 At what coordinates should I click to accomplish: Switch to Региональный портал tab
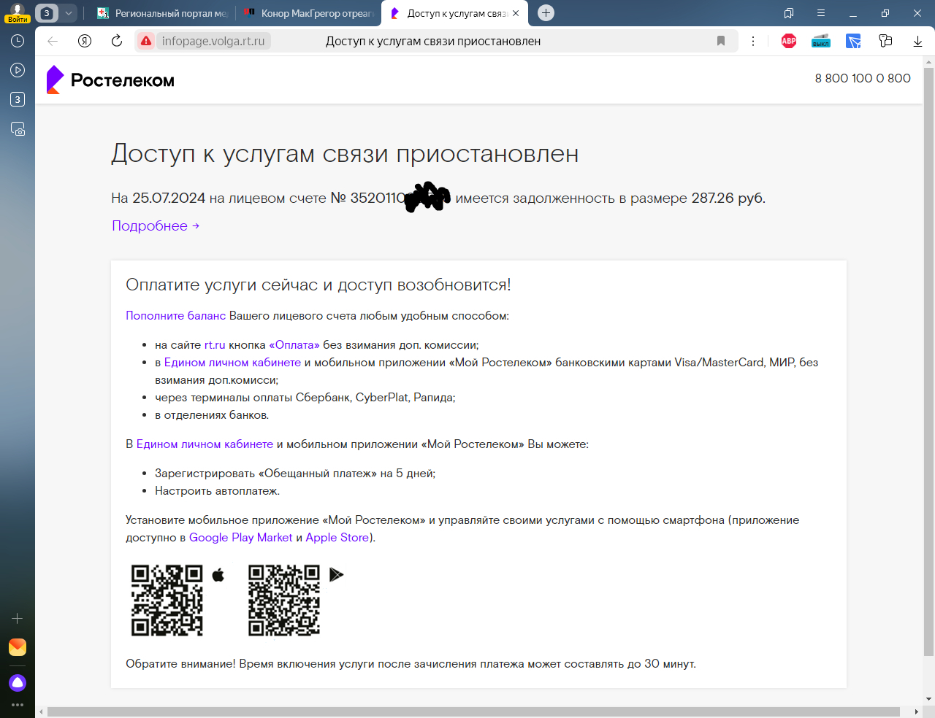(x=161, y=13)
